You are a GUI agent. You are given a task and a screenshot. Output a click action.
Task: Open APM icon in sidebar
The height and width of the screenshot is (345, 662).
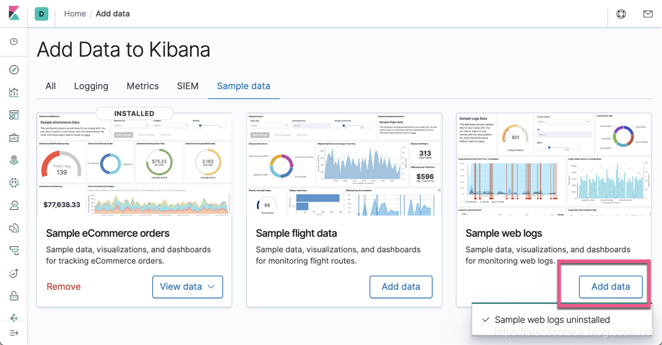[x=14, y=251]
